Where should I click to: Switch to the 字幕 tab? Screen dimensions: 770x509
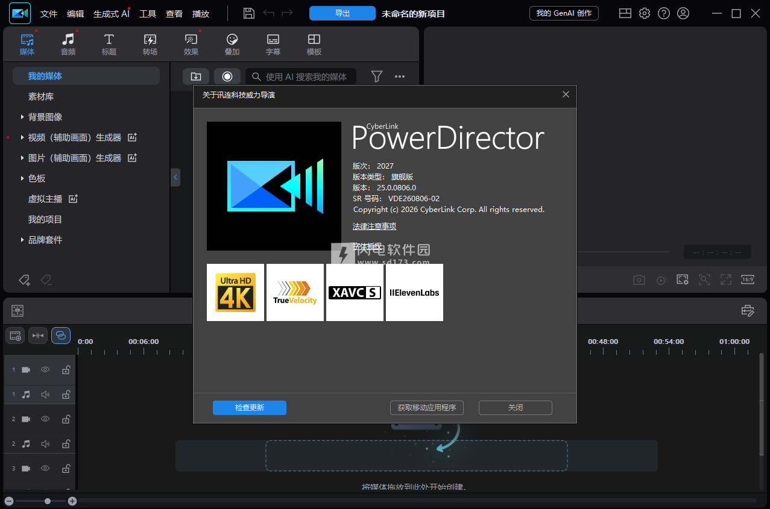click(x=273, y=45)
